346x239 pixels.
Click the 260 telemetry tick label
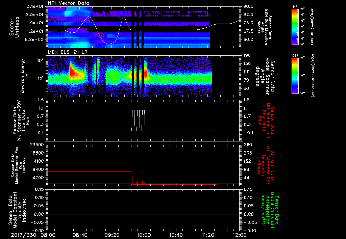tap(247, 145)
